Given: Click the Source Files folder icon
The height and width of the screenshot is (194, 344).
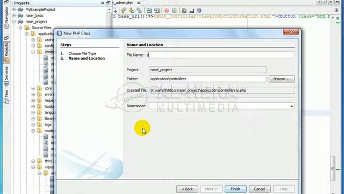Looking at the screenshot, I should click(x=27, y=27).
